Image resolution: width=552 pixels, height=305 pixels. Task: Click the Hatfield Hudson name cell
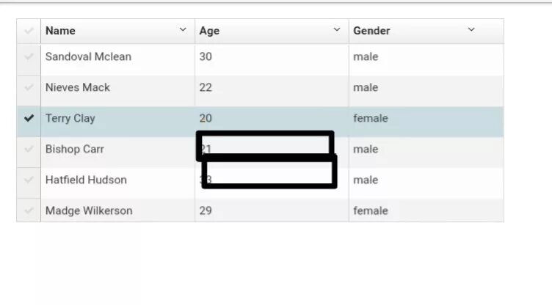pyautogui.click(x=86, y=180)
